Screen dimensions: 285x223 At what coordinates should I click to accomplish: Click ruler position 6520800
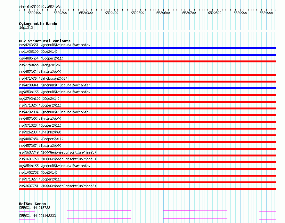tap(215, 13)
